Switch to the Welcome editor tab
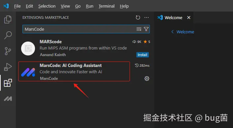 [173, 18]
